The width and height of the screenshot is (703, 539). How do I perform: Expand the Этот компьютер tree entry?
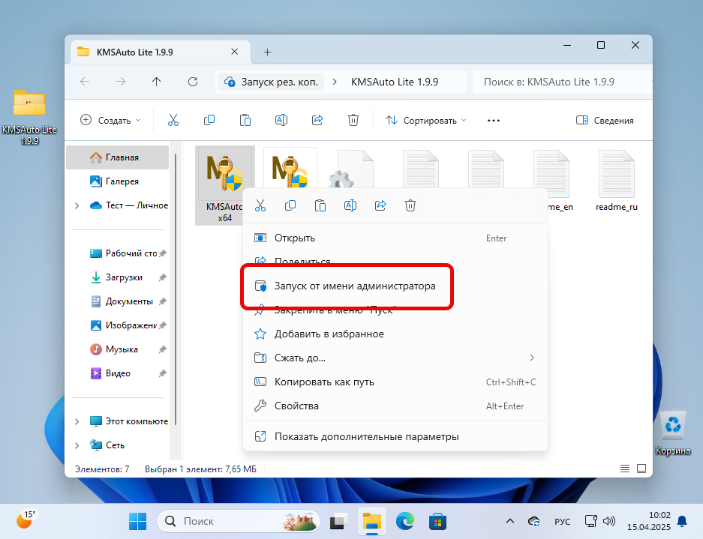point(78,421)
